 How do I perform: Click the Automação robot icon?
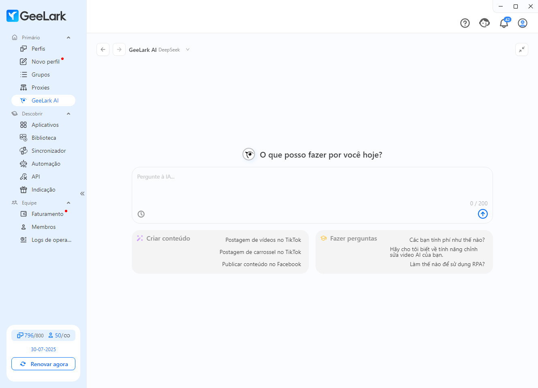[x=24, y=164]
